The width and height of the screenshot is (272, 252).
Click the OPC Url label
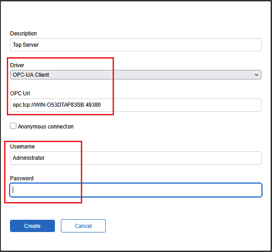tap(20, 93)
